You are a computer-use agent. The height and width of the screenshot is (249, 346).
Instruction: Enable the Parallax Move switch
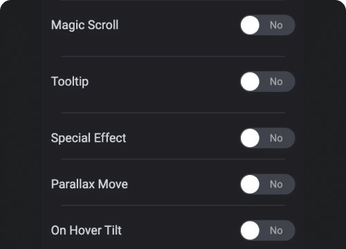click(268, 184)
